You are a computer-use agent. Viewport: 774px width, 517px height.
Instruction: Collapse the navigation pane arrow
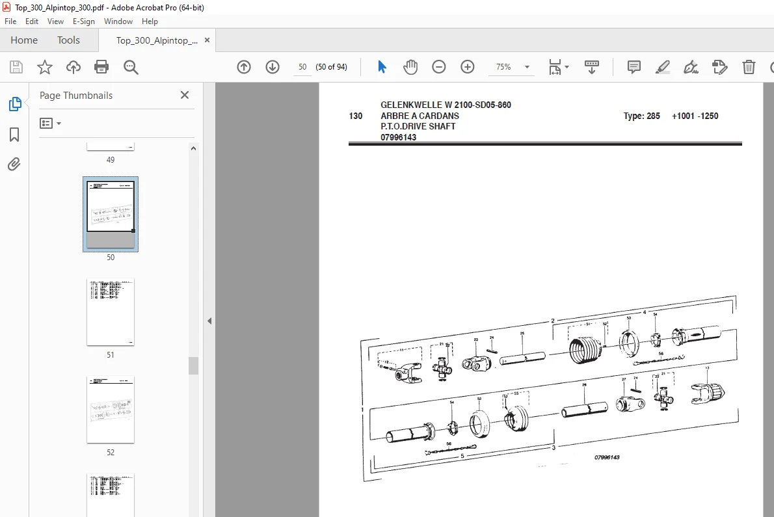[209, 321]
